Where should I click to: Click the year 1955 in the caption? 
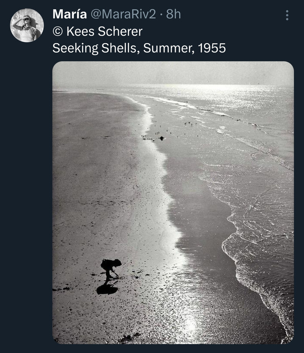(x=212, y=48)
